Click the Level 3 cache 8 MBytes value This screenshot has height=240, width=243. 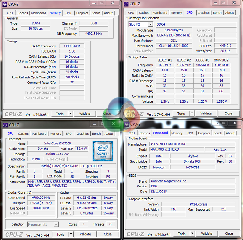[x=87, y=213]
